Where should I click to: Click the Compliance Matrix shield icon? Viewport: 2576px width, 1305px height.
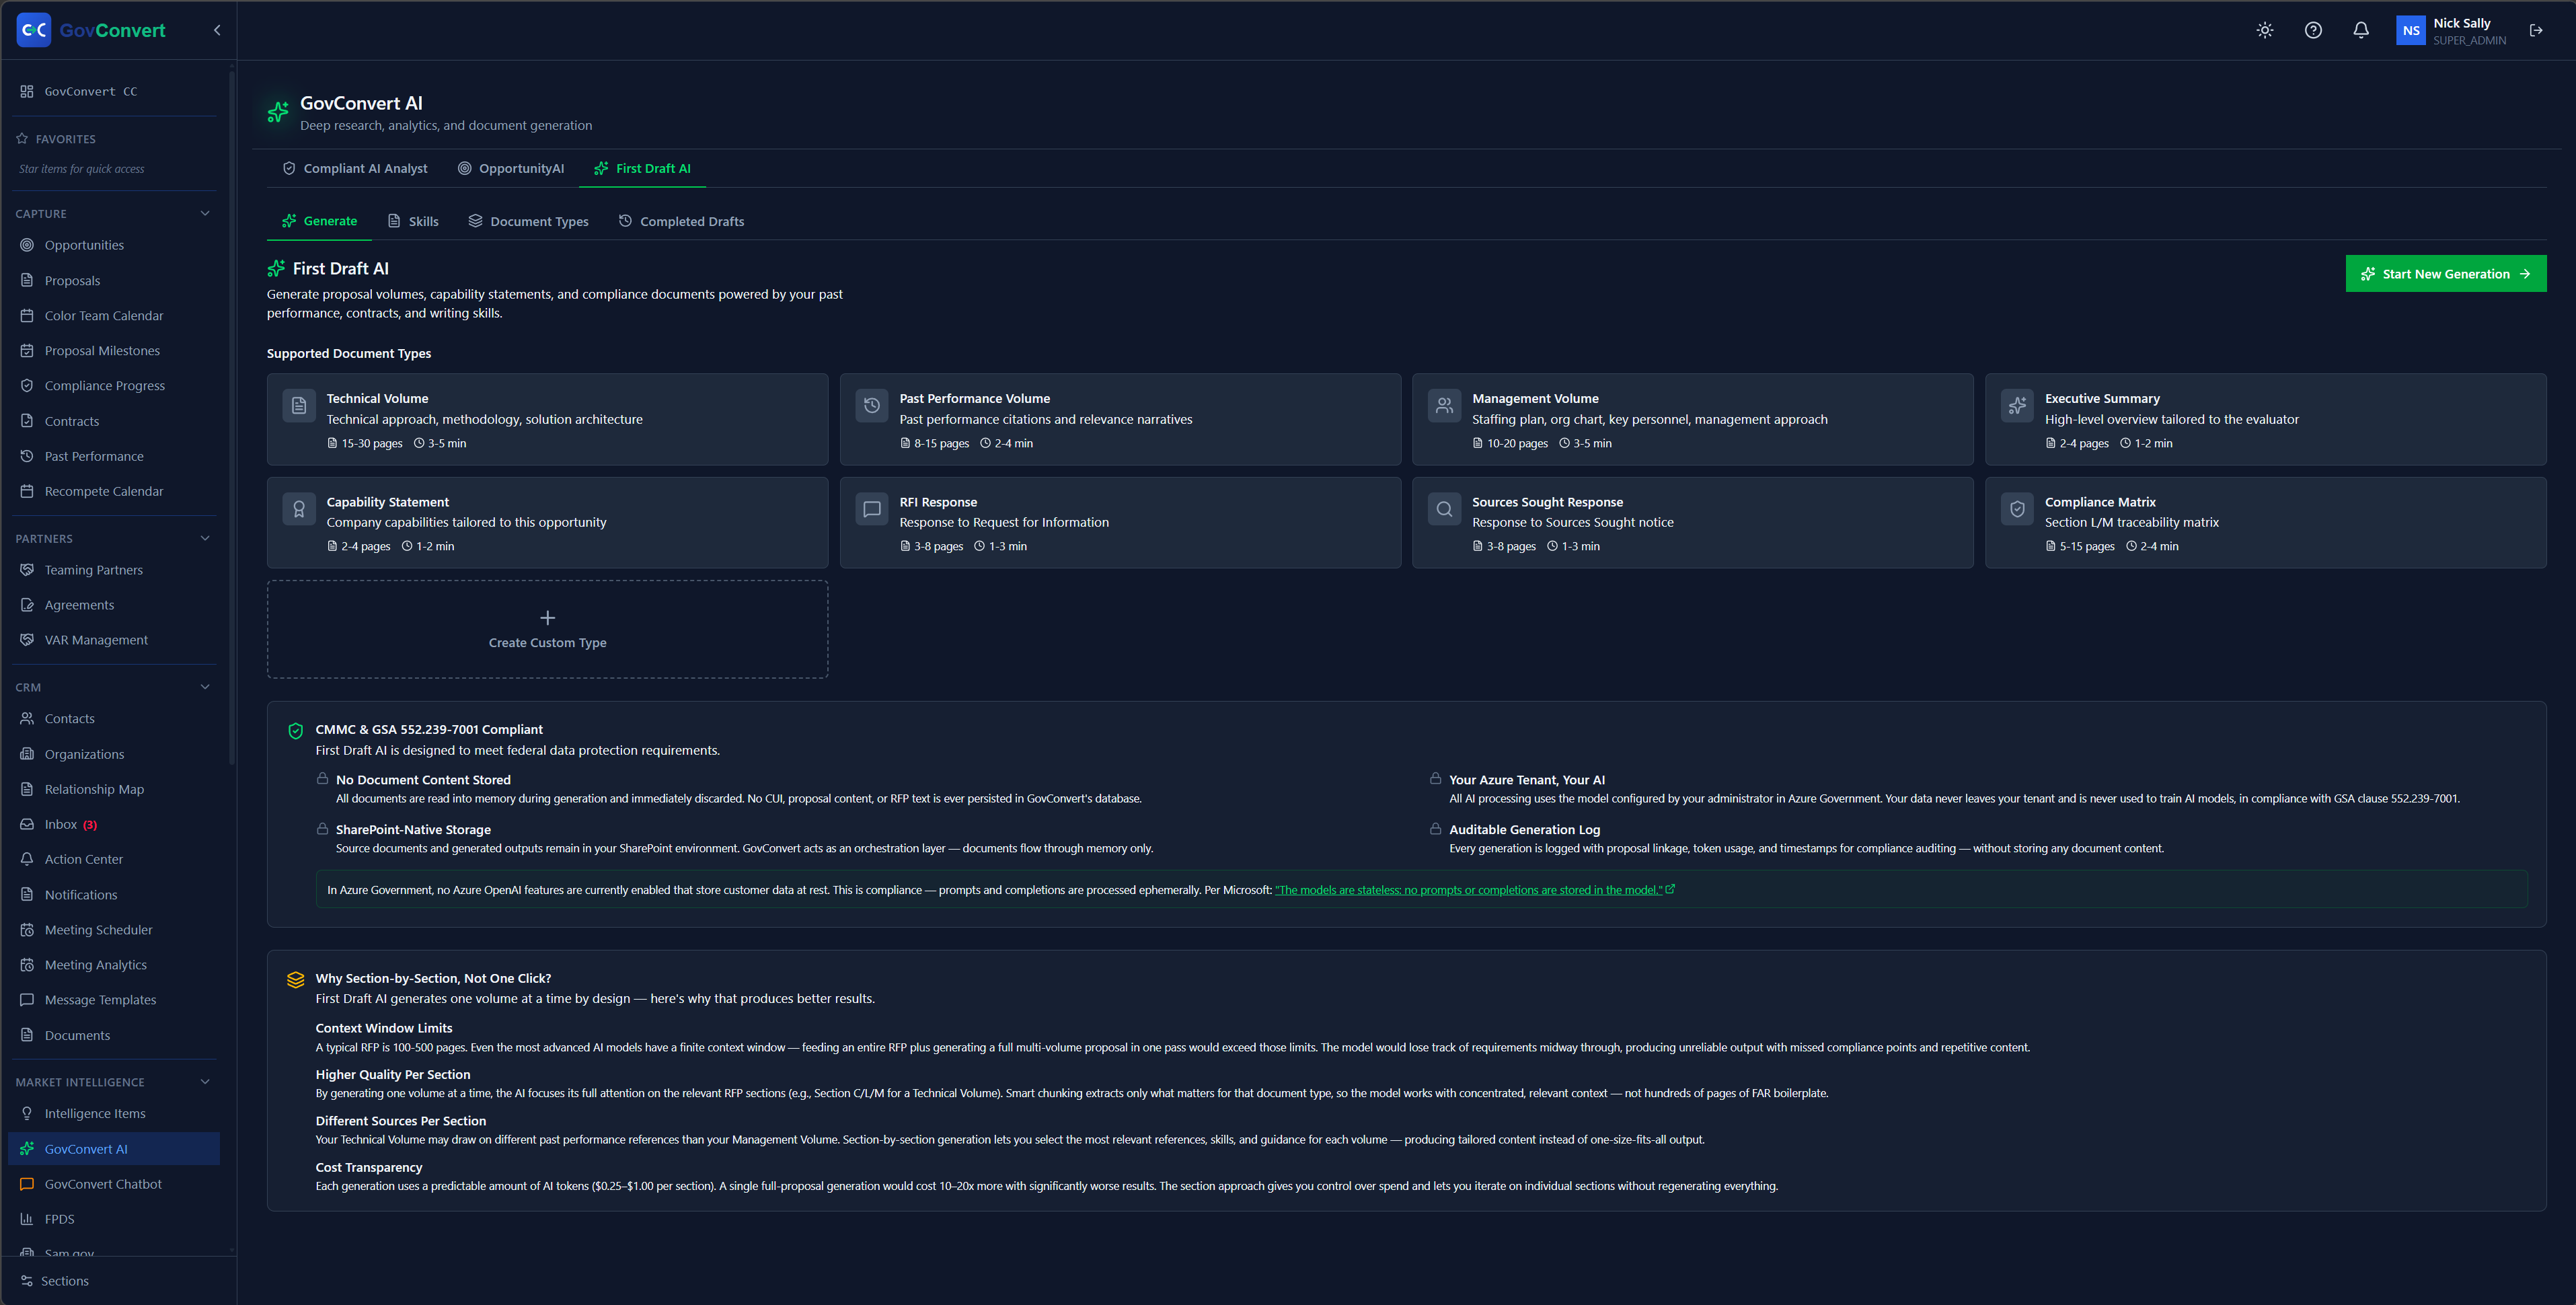pos(2018,509)
